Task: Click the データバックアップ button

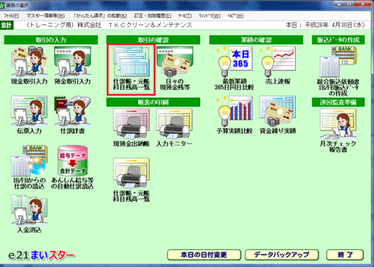Action: (282, 255)
